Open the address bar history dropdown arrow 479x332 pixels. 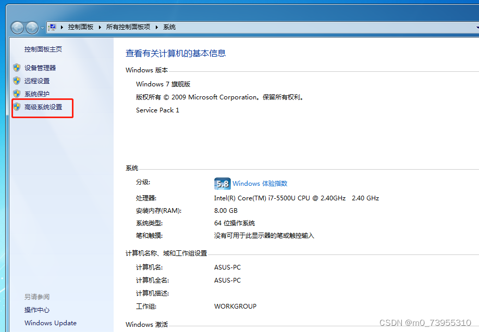point(477,28)
